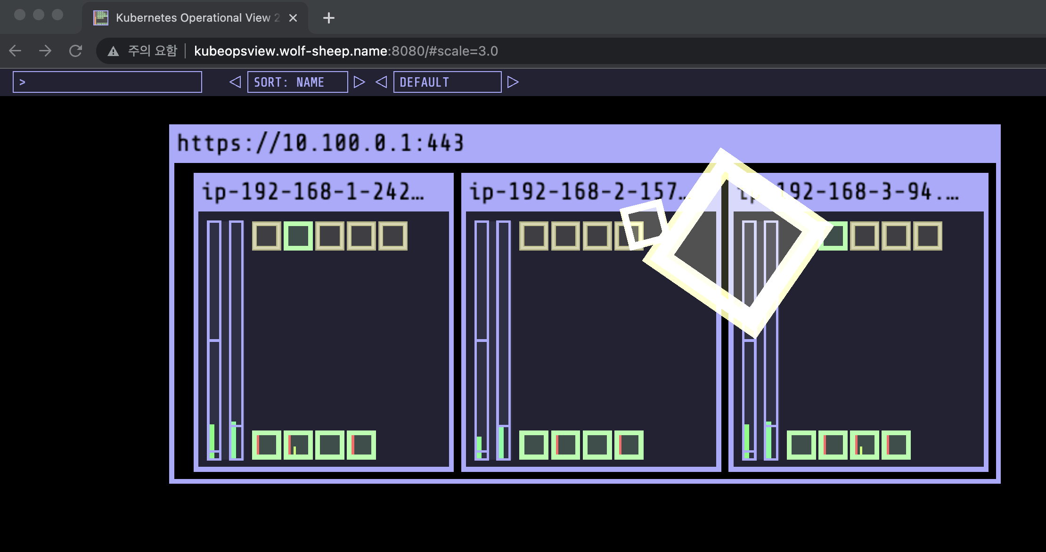Click the first pod box in node ip-192-168-2-157
1046x552 pixels.
tap(533, 235)
